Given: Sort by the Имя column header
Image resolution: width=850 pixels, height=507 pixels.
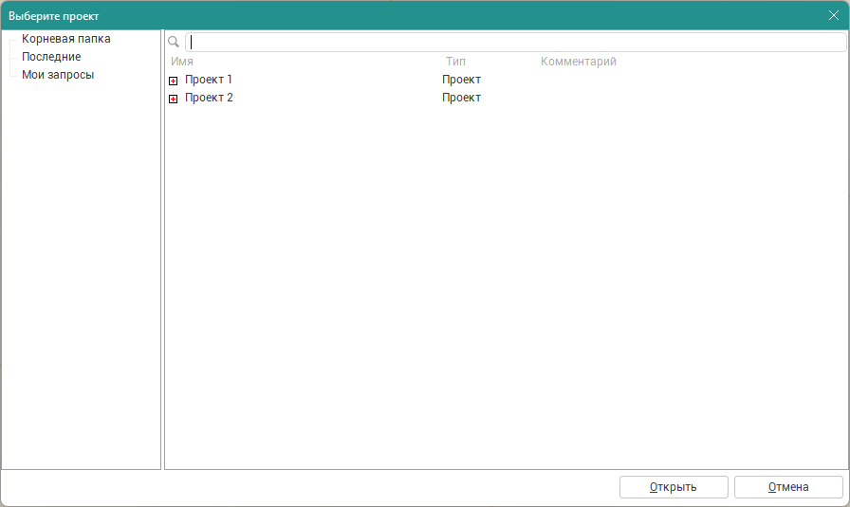Looking at the screenshot, I should coord(182,62).
